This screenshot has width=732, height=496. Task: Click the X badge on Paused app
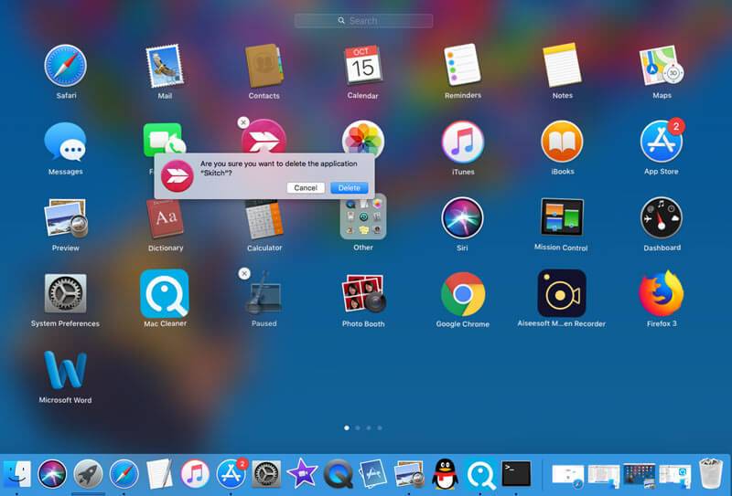point(243,273)
